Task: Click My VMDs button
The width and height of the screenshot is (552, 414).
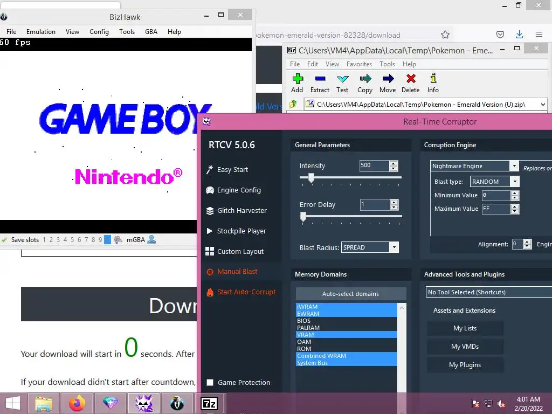Action: coord(465,347)
